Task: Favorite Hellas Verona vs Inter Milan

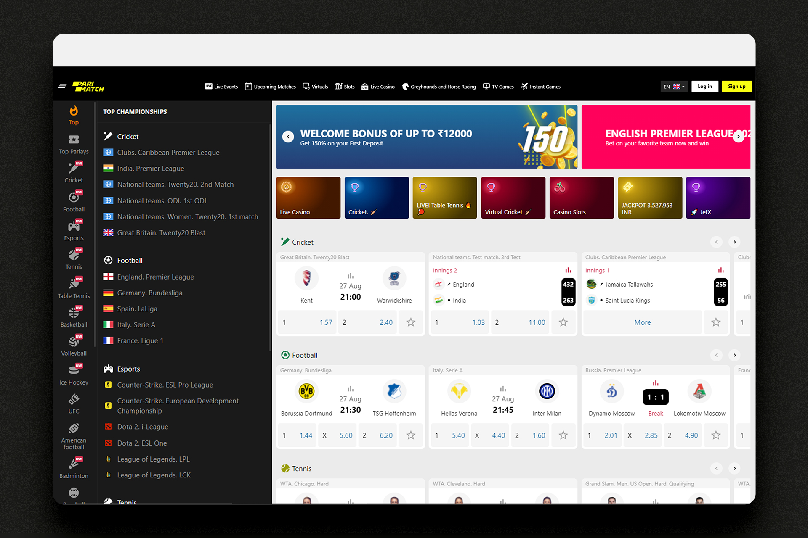Action: (x=563, y=435)
